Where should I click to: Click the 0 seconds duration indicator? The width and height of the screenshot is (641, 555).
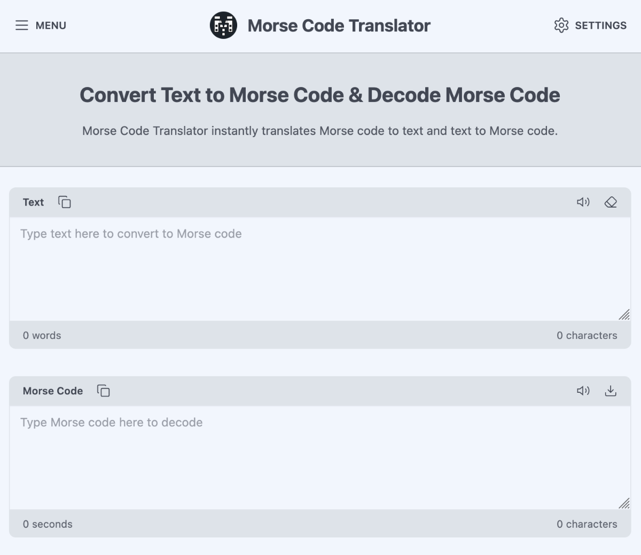click(x=48, y=524)
